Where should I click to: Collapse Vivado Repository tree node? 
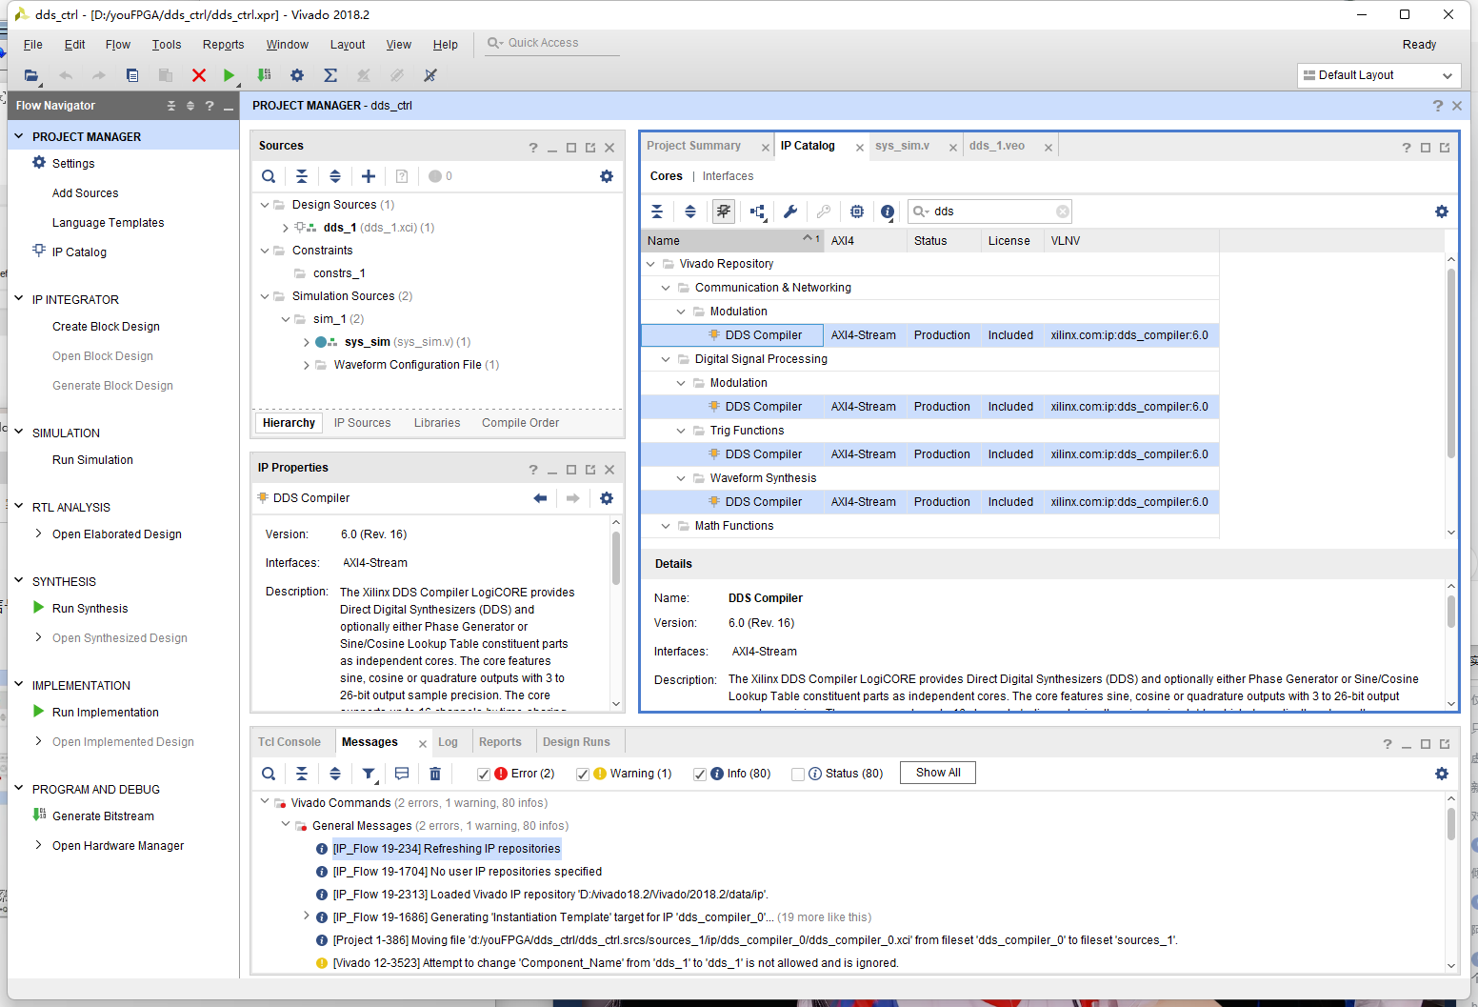tap(650, 264)
